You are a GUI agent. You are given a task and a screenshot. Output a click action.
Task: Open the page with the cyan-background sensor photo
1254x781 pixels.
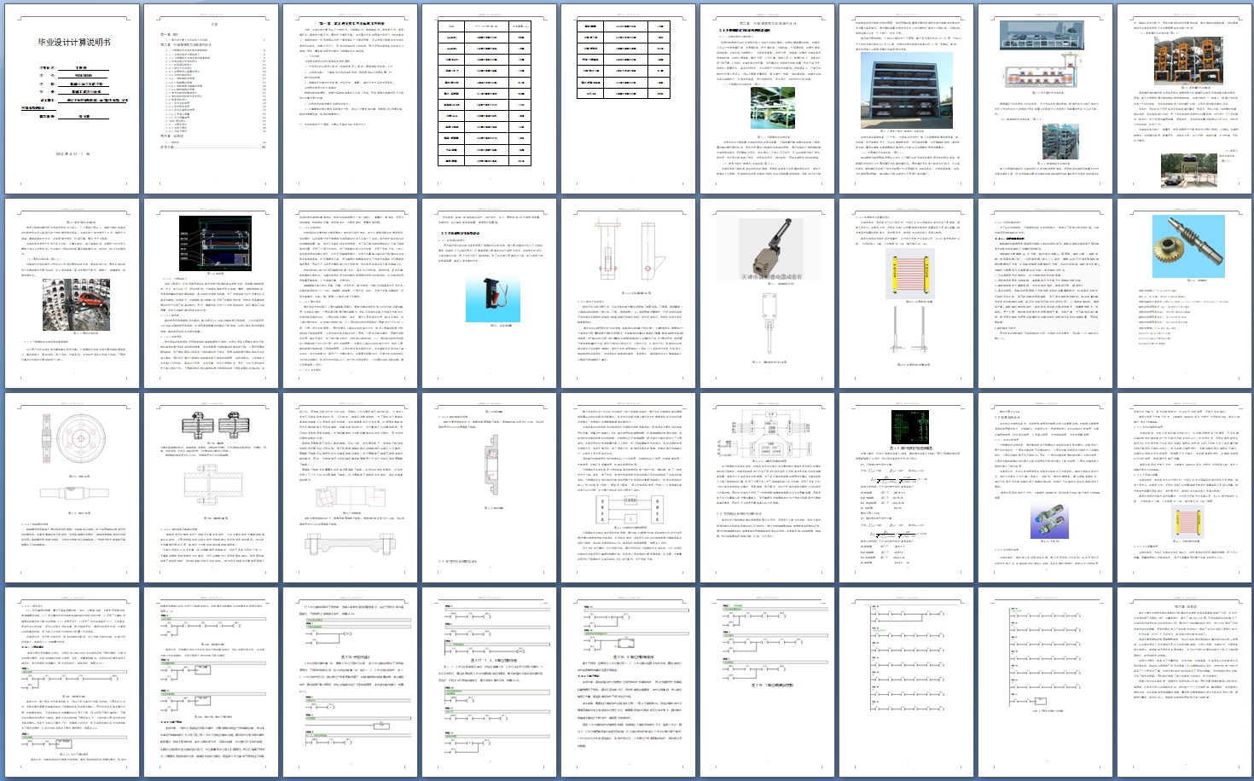pyautogui.click(x=489, y=293)
